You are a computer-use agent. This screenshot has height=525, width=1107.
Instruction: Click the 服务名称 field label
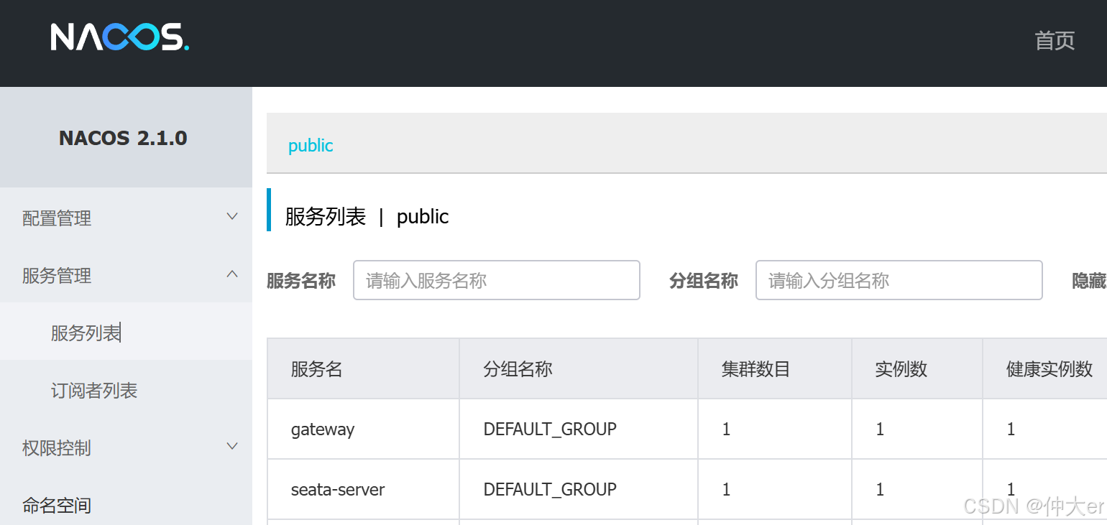click(x=301, y=281)
